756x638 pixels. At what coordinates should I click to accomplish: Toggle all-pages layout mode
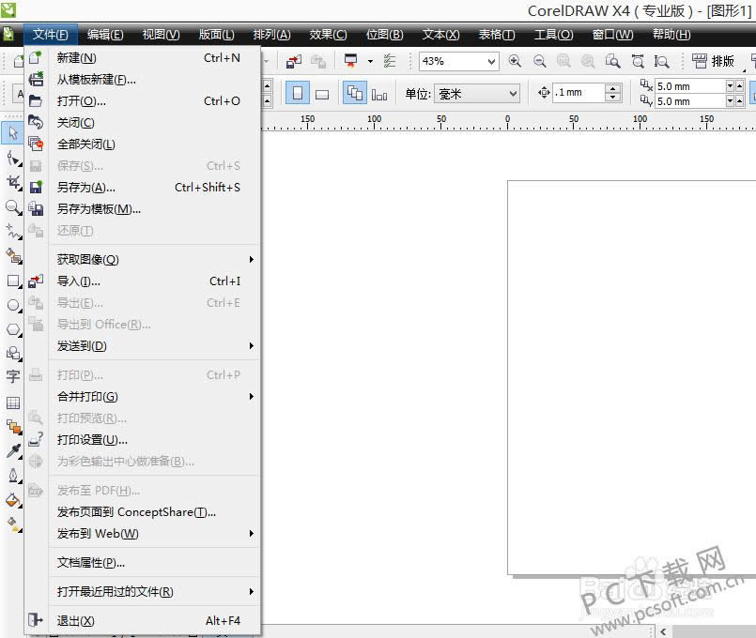click(354, 93)
